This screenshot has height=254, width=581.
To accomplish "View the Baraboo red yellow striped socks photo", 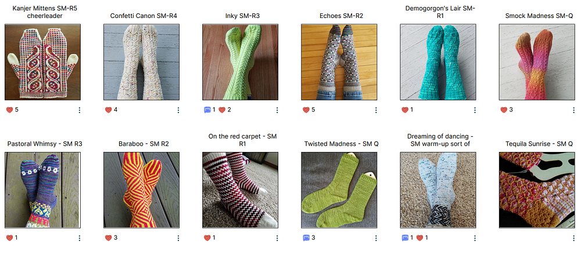I will (x=141, y=190).
